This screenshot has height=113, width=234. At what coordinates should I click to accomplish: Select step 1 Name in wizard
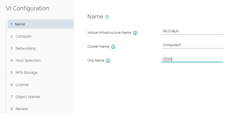tap(41, 24)
